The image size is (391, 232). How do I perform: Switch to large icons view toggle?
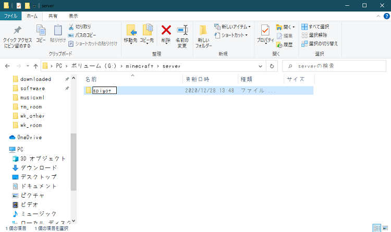pos(385,228)
